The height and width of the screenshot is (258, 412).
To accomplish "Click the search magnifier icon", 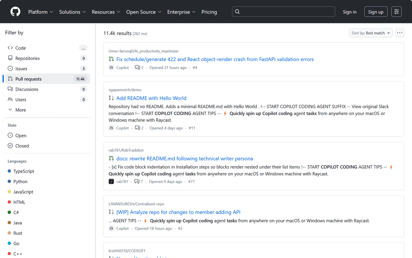I will tap(237, 12).
